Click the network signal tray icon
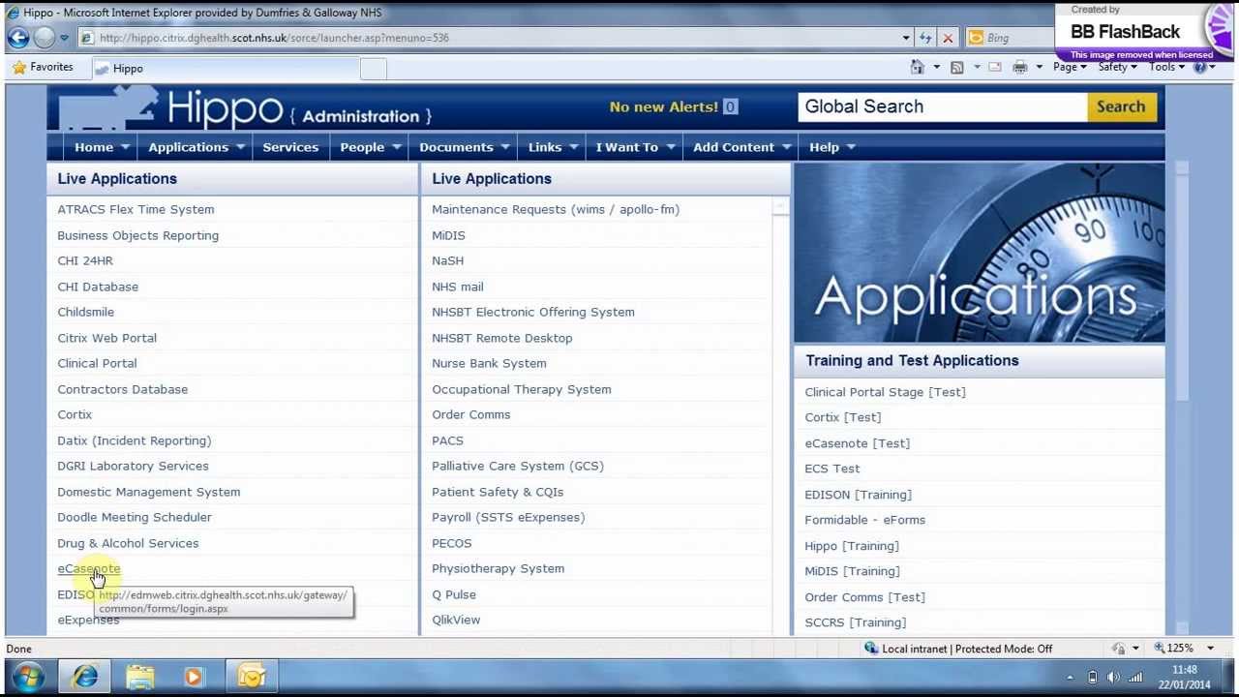1239x697 pixels. (1135, 678)
